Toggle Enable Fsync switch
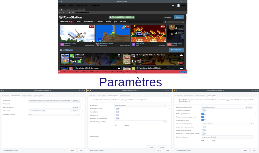 pyautogui.click(x=117, y=115)
